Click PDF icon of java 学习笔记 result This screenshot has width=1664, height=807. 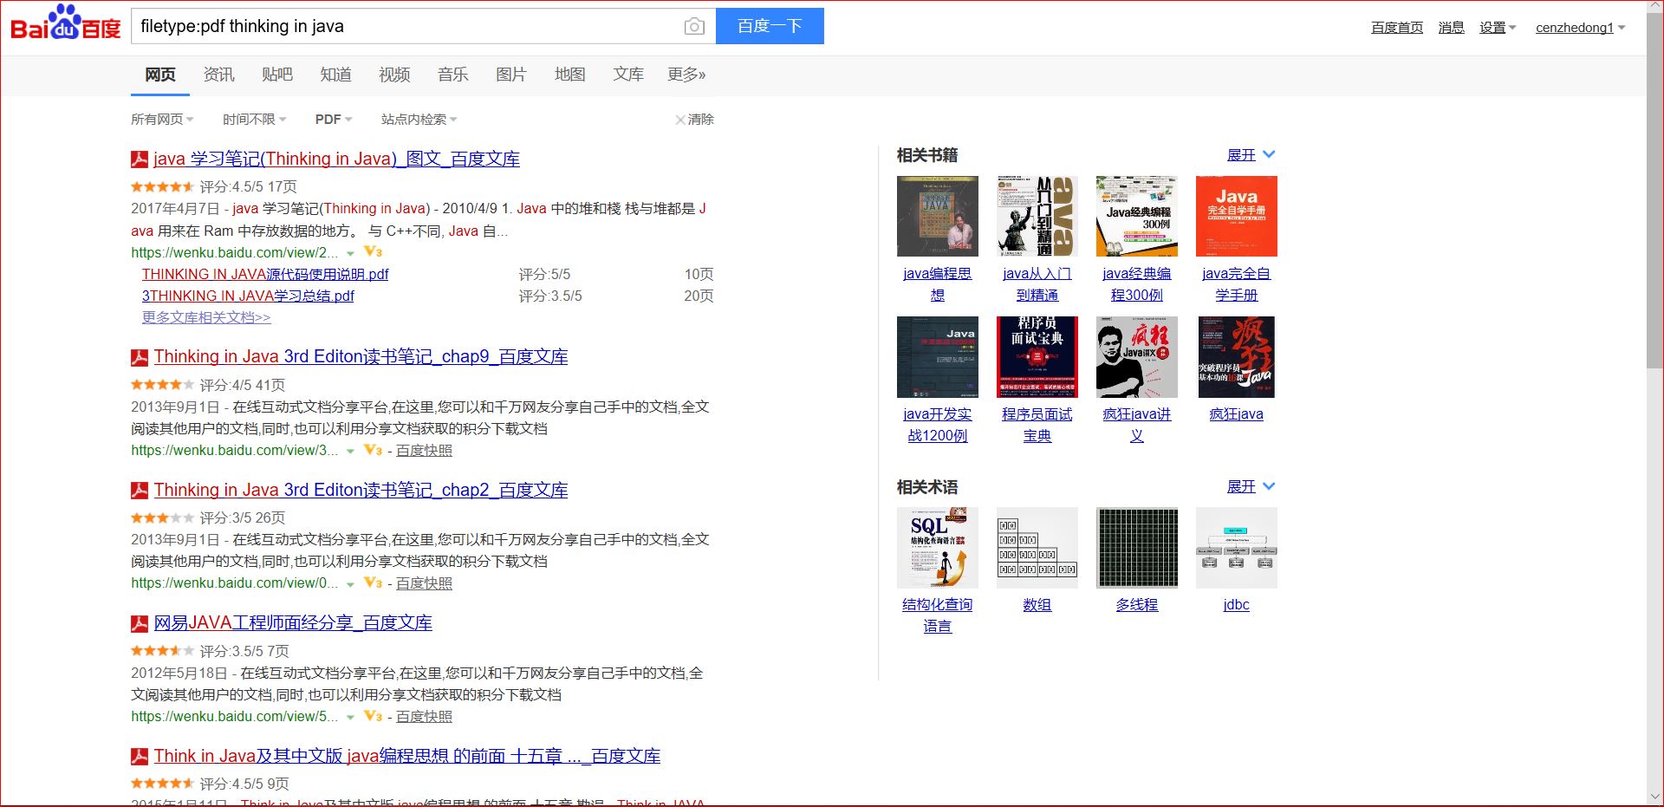[140, 159]
